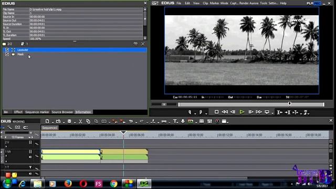This screenshot has height=189, width=336.
Task: Switch to the Source Browser tab
Action: click(x=62, y=112)
